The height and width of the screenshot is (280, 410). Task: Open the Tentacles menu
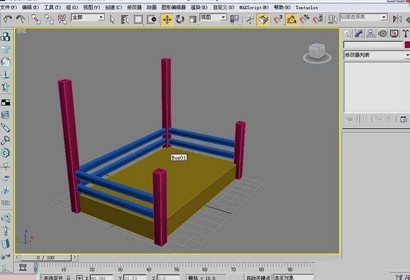click(307, 7)
